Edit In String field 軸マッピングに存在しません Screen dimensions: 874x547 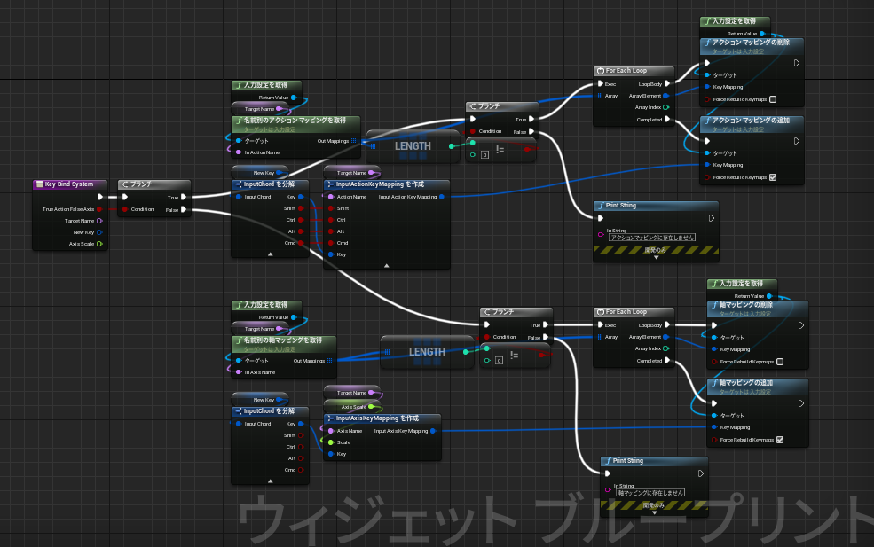[x=650, y=492]
